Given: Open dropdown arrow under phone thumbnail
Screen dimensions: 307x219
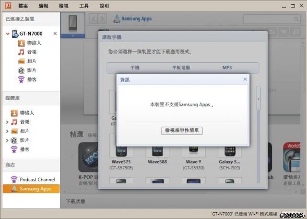Looking at the screenshot, I should pyautogui.click(x=72, y=36).
